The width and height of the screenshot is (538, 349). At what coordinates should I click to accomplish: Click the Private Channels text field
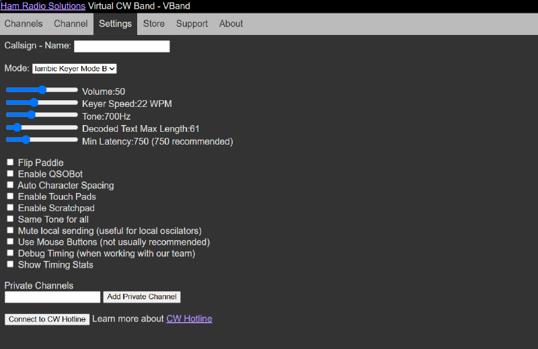52,297
